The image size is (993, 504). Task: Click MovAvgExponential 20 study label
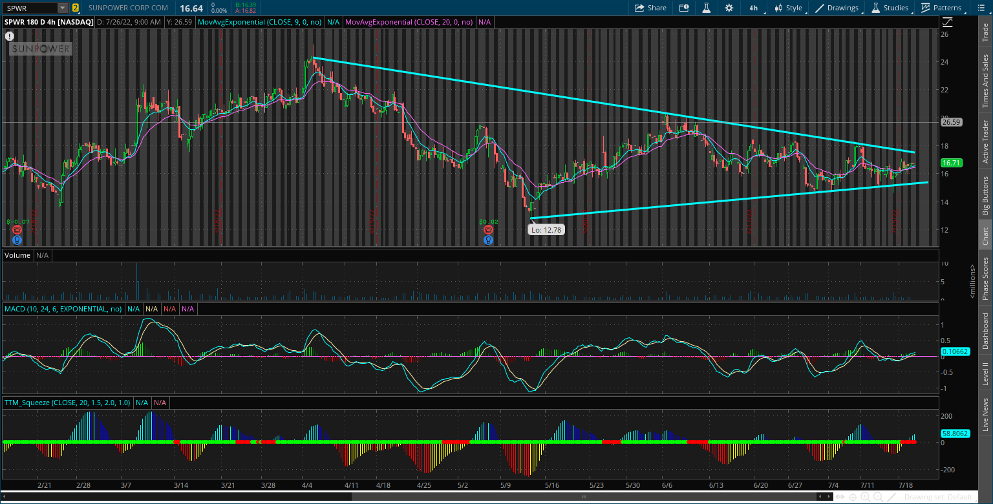[409, 22]
